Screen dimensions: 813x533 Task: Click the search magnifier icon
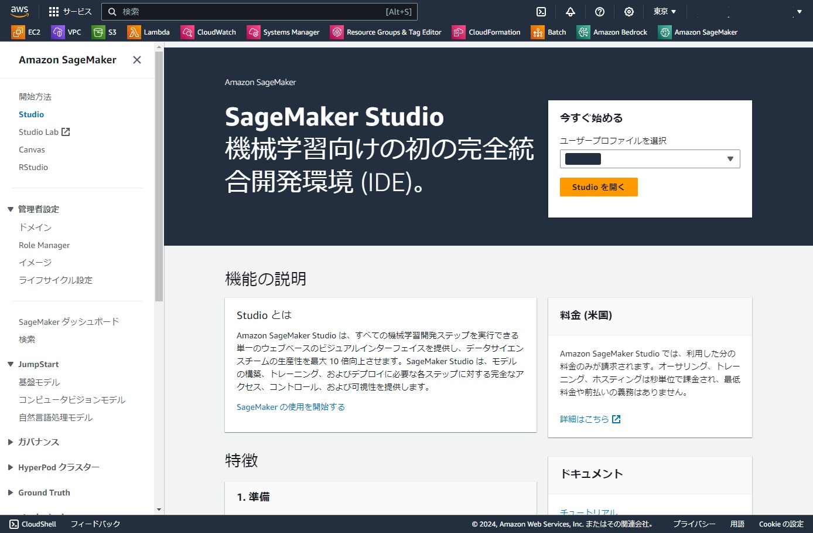[112, 12]
